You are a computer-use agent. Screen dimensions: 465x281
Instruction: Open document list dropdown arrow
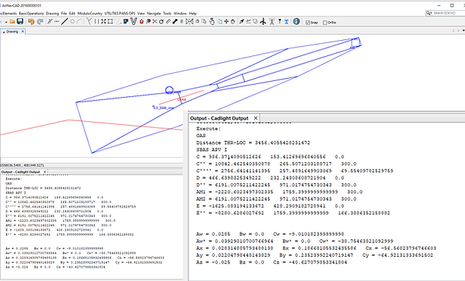point(463,30)
